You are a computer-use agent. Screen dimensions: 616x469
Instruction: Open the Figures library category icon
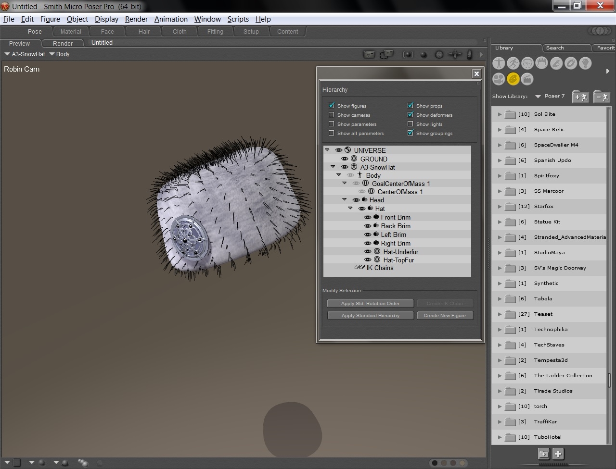coord(499,63)
